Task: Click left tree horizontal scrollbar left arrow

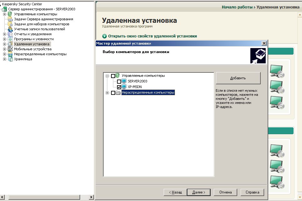Action: tap(2, 197)
